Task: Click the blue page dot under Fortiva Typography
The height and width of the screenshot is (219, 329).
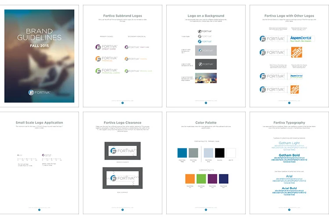Action: 289,210
